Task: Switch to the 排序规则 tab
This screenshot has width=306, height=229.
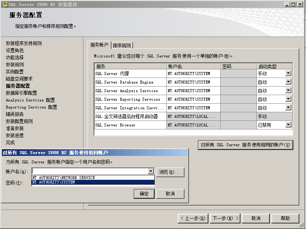Action: click(x=122, y=46)
